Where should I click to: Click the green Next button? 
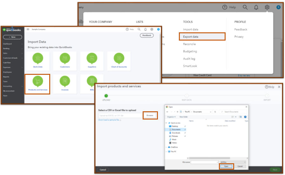[275, 170]
